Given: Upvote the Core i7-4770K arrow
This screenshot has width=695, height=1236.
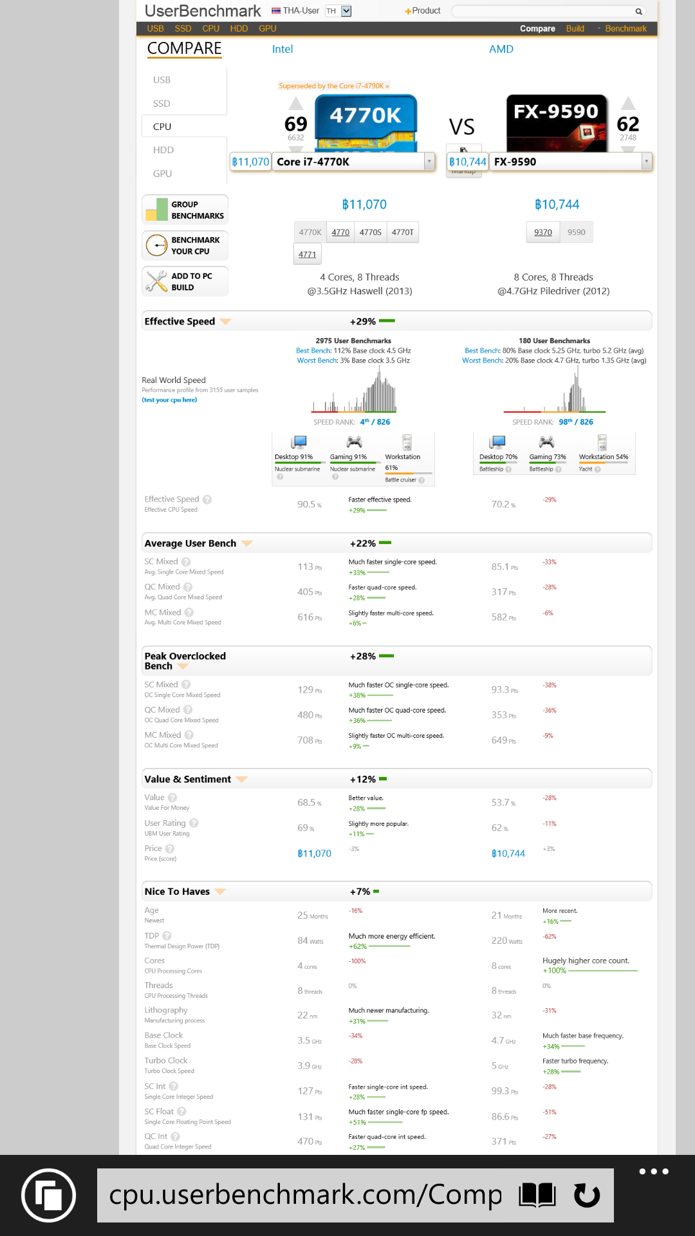Looking at the screenshot, I should [295, 104].
